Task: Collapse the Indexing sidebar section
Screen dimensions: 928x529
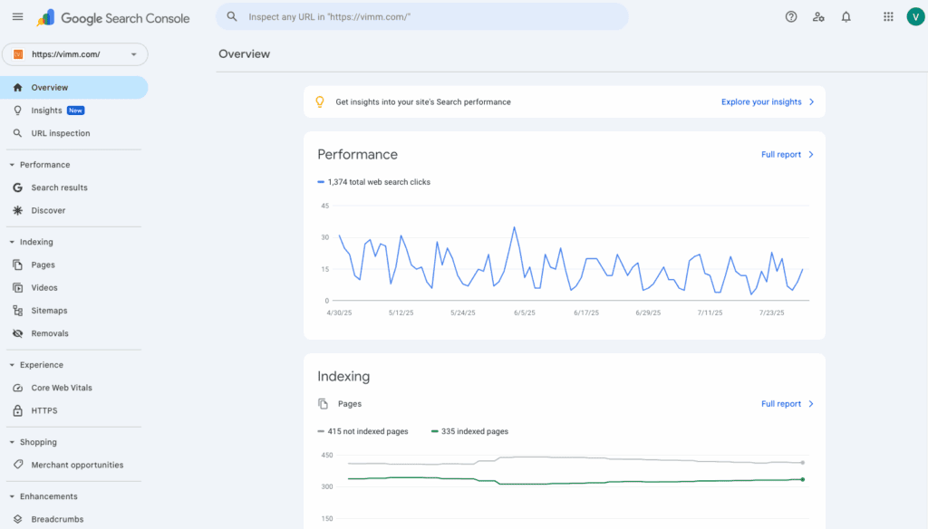Action: pos(12,242)
